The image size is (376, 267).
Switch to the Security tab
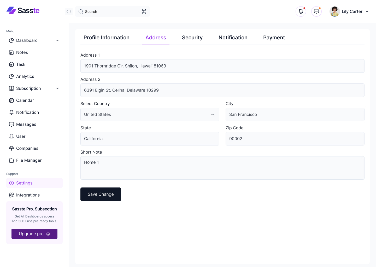tap(192, 37)
